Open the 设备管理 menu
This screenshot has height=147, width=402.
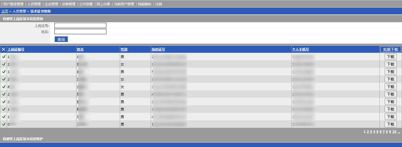[x=69, y=4]
